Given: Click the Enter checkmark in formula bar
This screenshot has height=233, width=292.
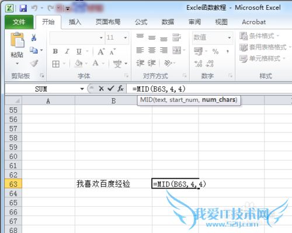Looking at the screenshot, I should point(111,89).
